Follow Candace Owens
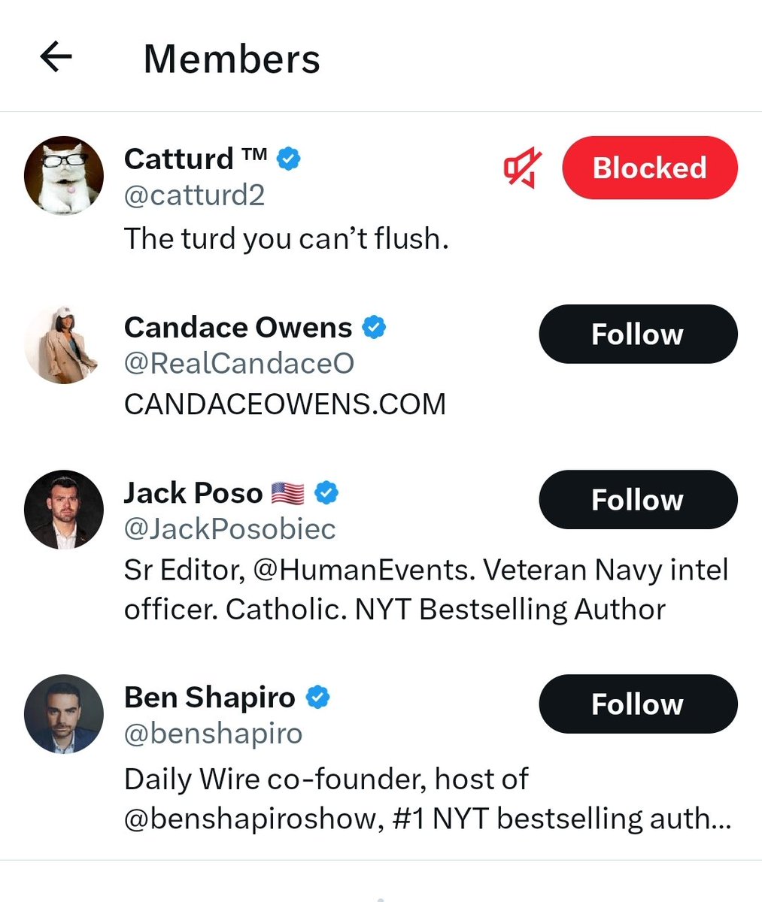This screenshot has width=762, height=902. coord(638,334)
